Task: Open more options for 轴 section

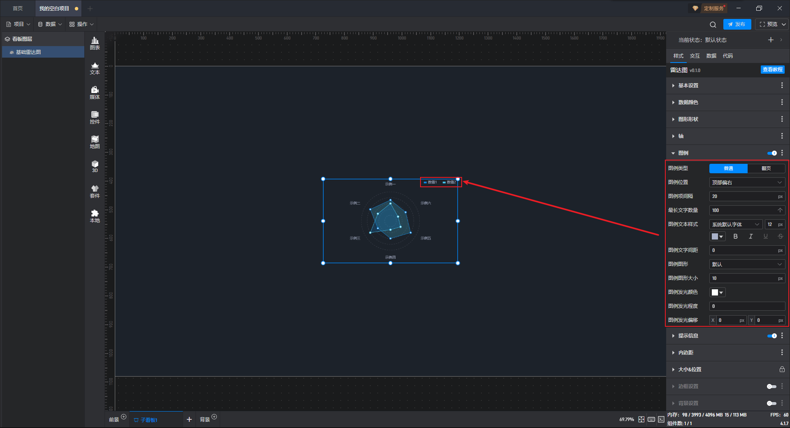Action: (782, 136)
